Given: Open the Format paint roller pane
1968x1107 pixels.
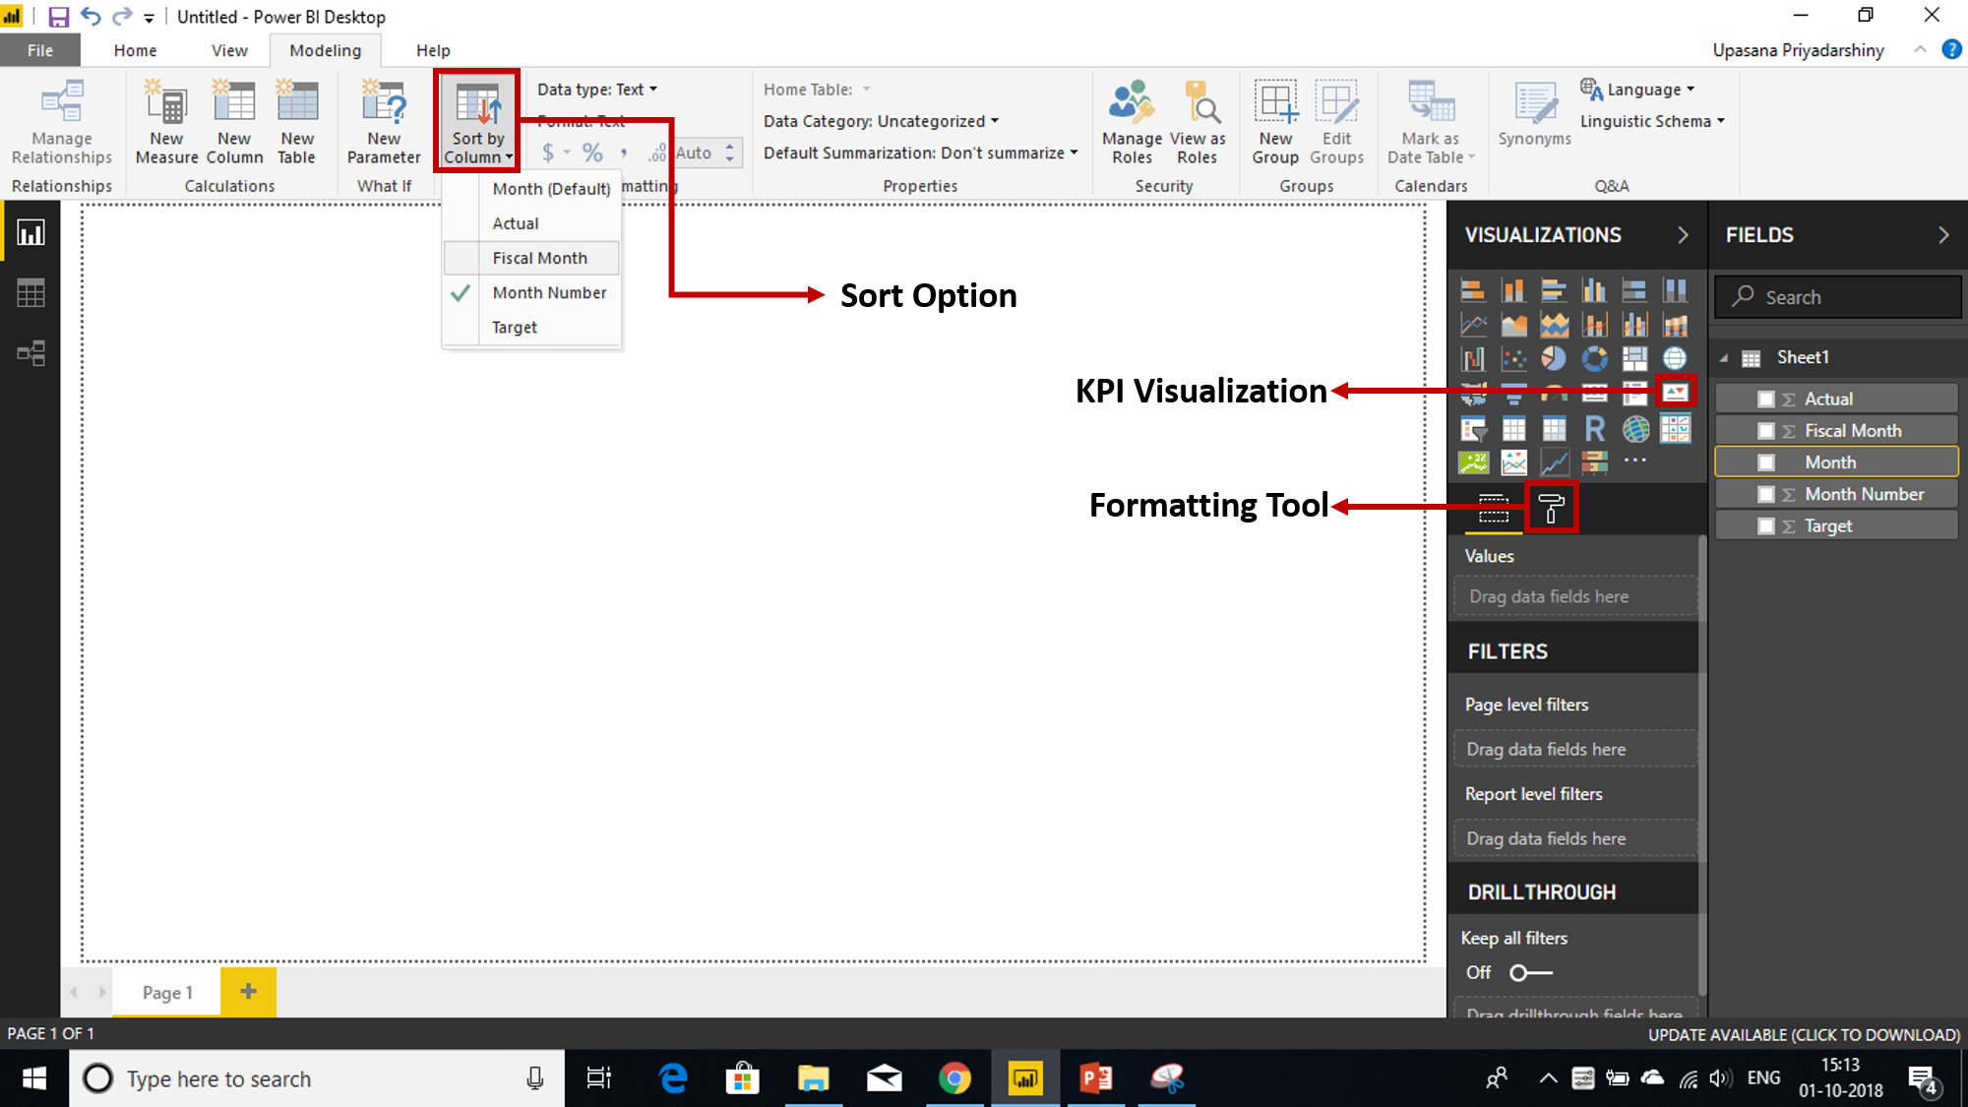Looking at the screenshot, I should [1551, 508].
